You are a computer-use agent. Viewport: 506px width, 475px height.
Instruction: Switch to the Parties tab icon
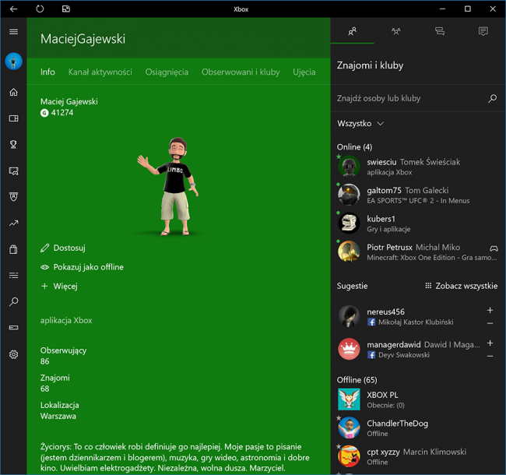[x=396, y=31]
